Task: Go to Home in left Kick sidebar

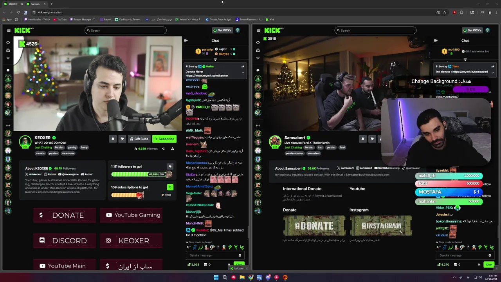Action: [8, 42]
